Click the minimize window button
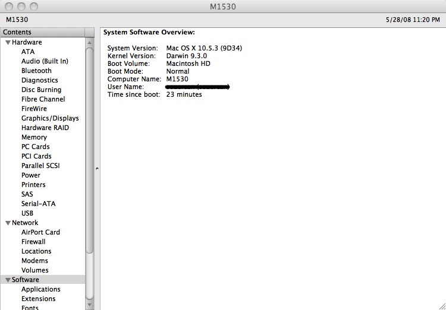 pyautogui.click(x=21, y=7)
